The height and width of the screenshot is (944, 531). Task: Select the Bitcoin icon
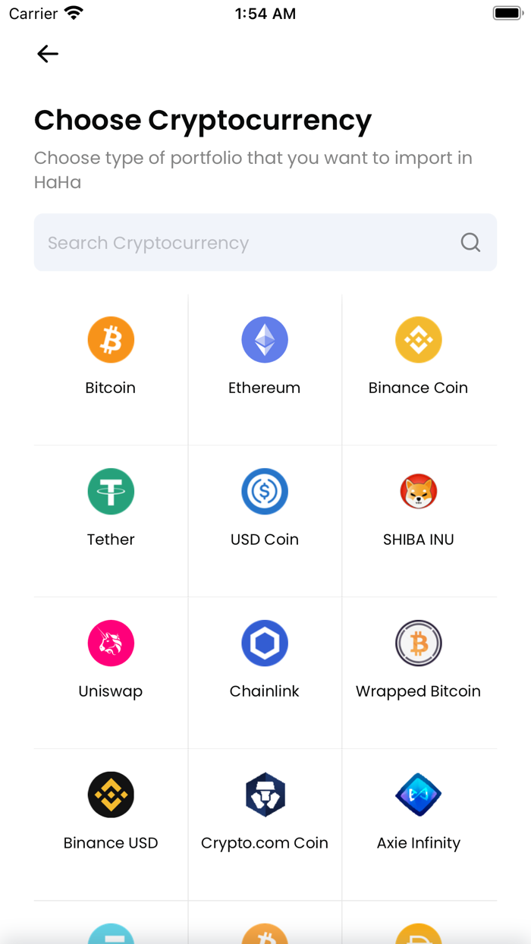[111, 339]
